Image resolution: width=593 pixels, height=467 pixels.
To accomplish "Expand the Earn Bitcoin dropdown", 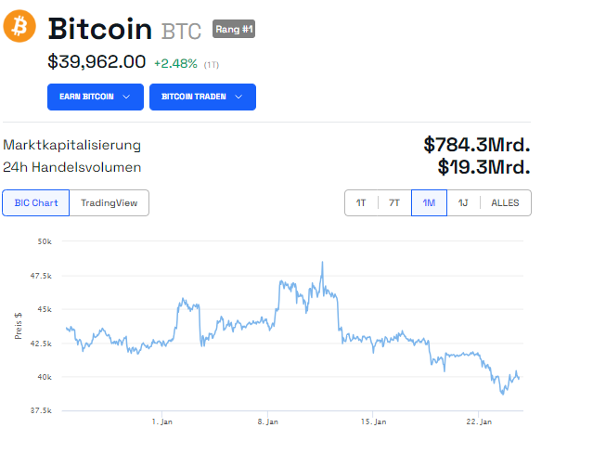I will [96, 97].
